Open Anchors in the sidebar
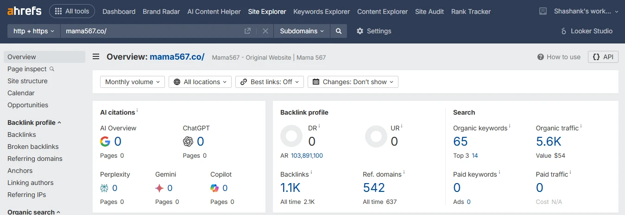The height and width of the screenshot is (215, 625). click(20, 171)
